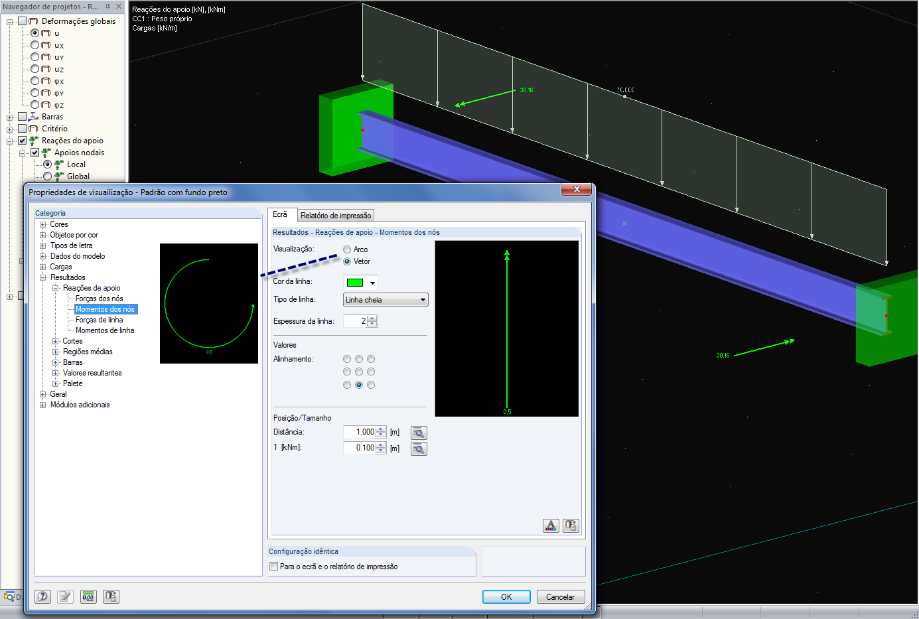This screenshot has height=619, width=919.
Task: Click the Barras member icon in navigator
Action: (33, 117)
